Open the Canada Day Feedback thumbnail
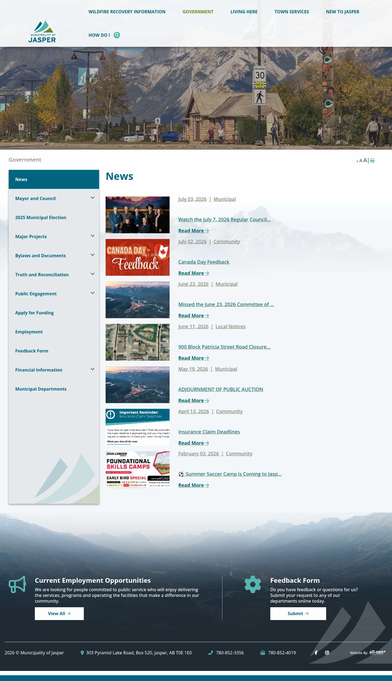Screen dimensions: 392x681 point(137,257)
